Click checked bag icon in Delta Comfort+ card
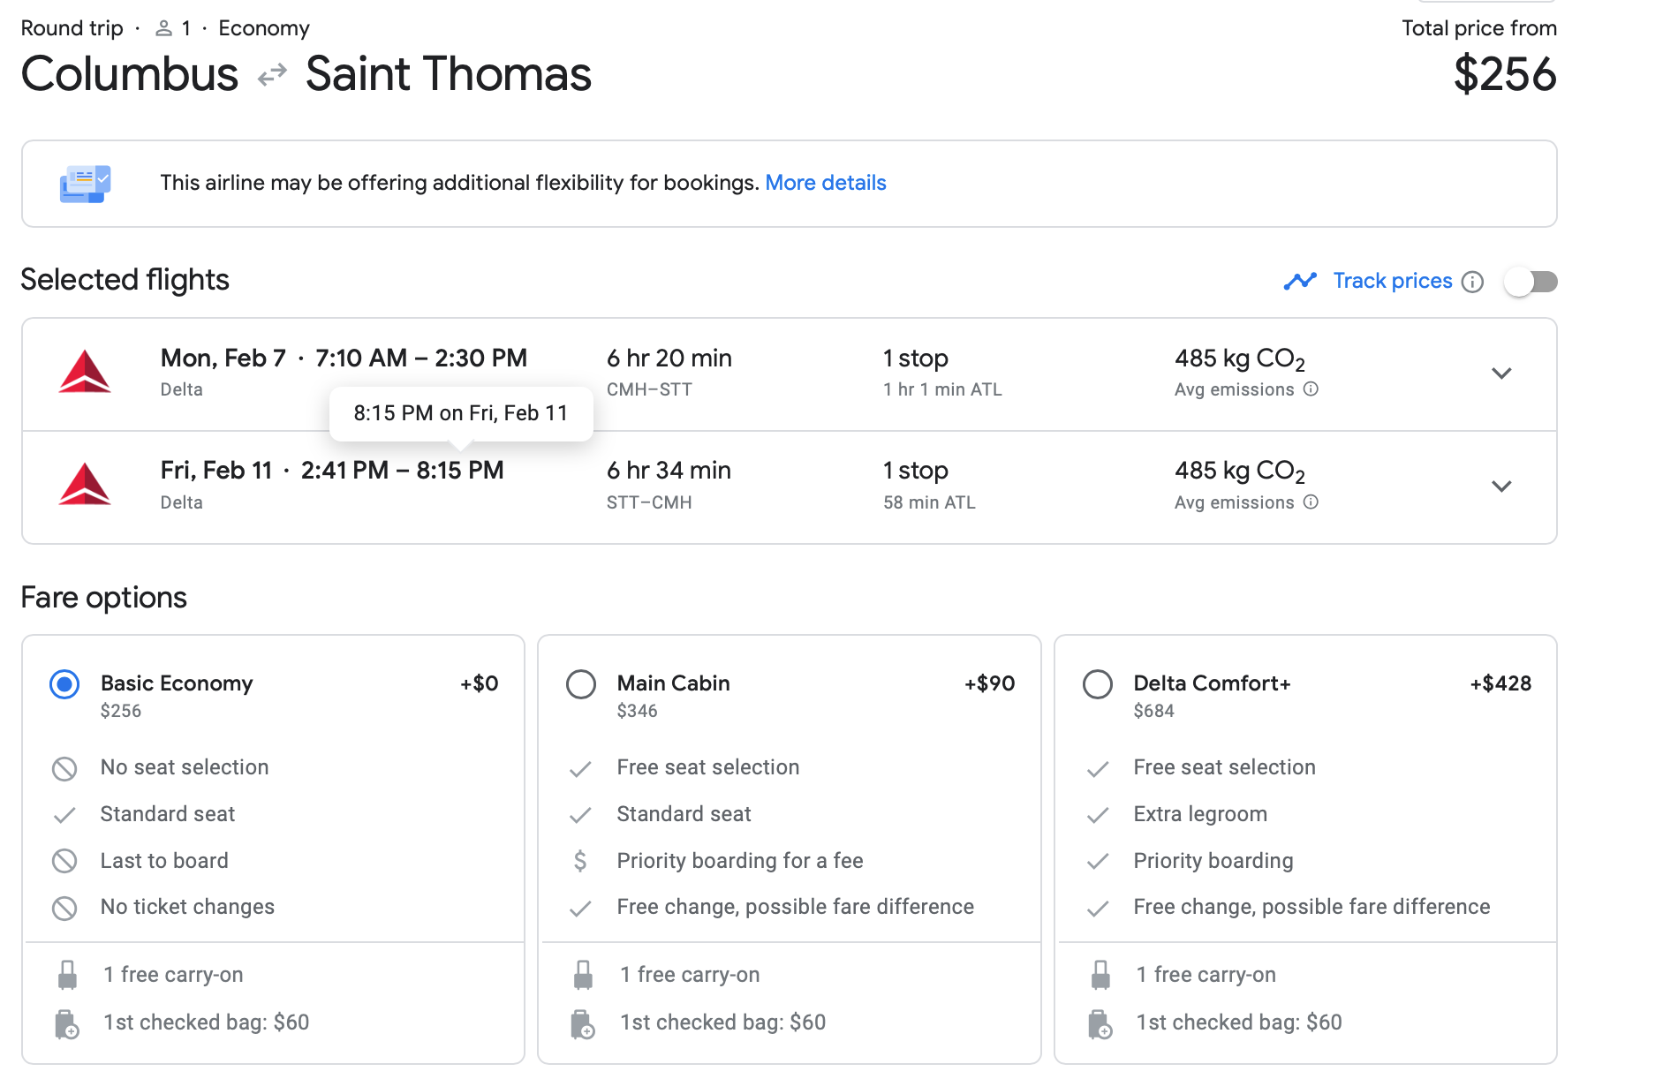 point(1100,1024)
